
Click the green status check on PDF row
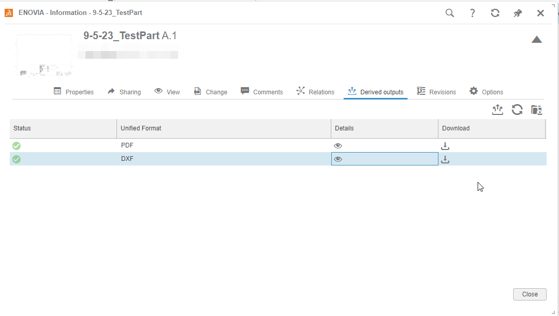coord(16,146)
